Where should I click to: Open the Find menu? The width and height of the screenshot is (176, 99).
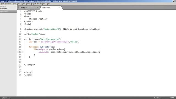[14, 4]
